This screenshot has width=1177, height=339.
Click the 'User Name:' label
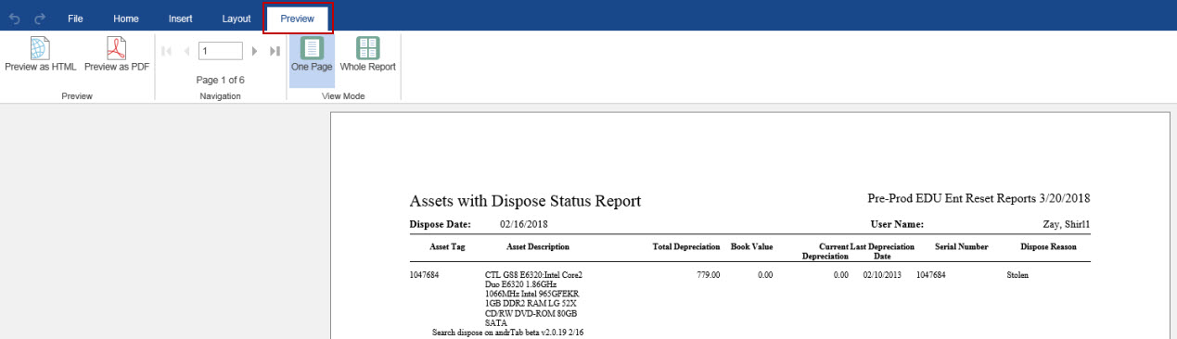(x=897, y=224)
